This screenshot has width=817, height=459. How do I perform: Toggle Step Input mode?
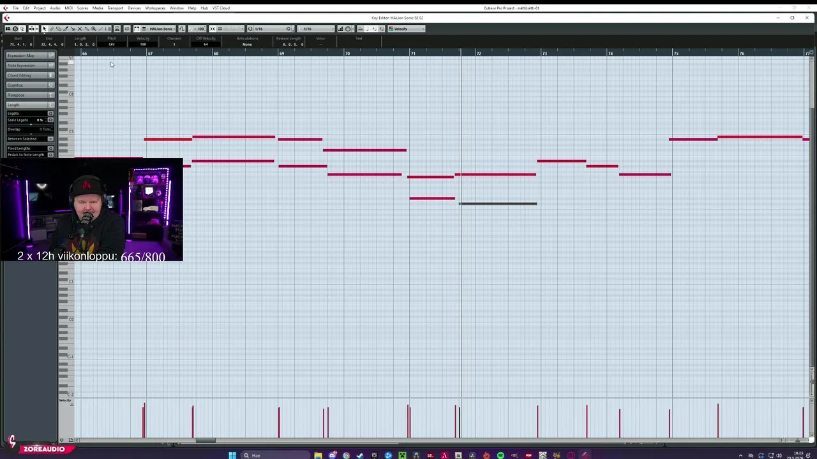(x=341, y=29)
